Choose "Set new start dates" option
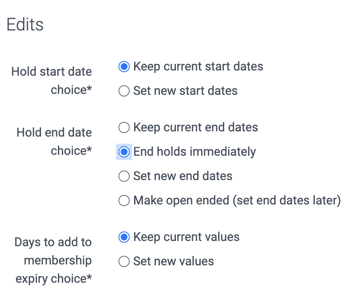This screenshot has width=357, height=301. click(124, 91)
